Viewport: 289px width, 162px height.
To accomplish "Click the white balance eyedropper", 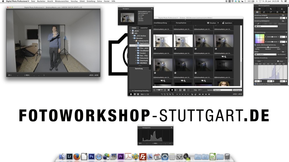I will pos(258,24).
